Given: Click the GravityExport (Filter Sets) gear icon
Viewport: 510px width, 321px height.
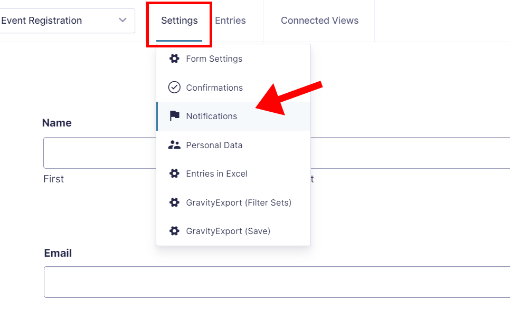Looking at the screenshot, I should click(x=174, y=202).
